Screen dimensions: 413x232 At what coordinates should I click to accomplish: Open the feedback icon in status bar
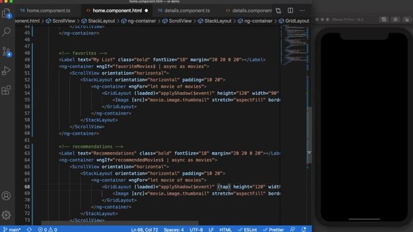click(x=292, y=229)
